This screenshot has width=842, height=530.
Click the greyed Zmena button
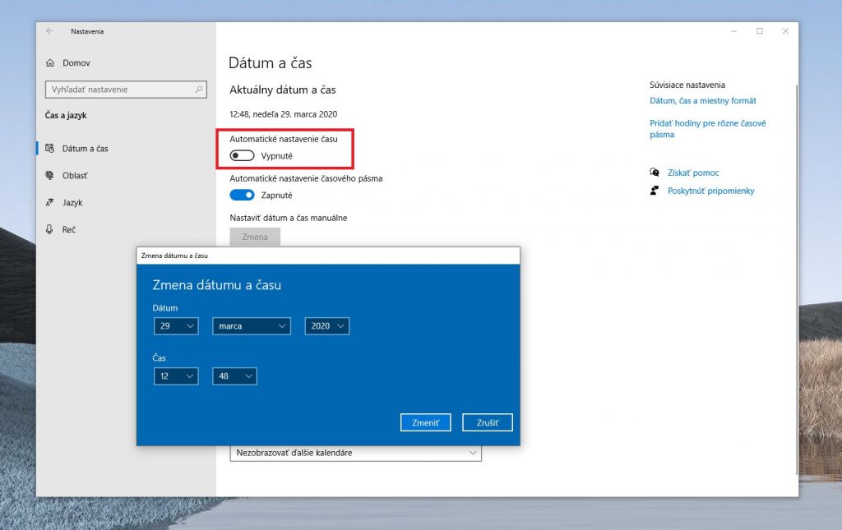[255, 237]
